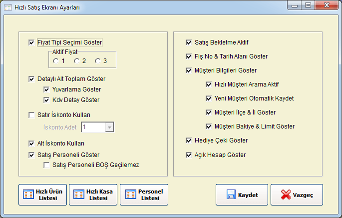Enable Satır İskonto Kullan checkbox
Image resolution: width=342 pixels, height=218 pixels.
tap(31, 115)
